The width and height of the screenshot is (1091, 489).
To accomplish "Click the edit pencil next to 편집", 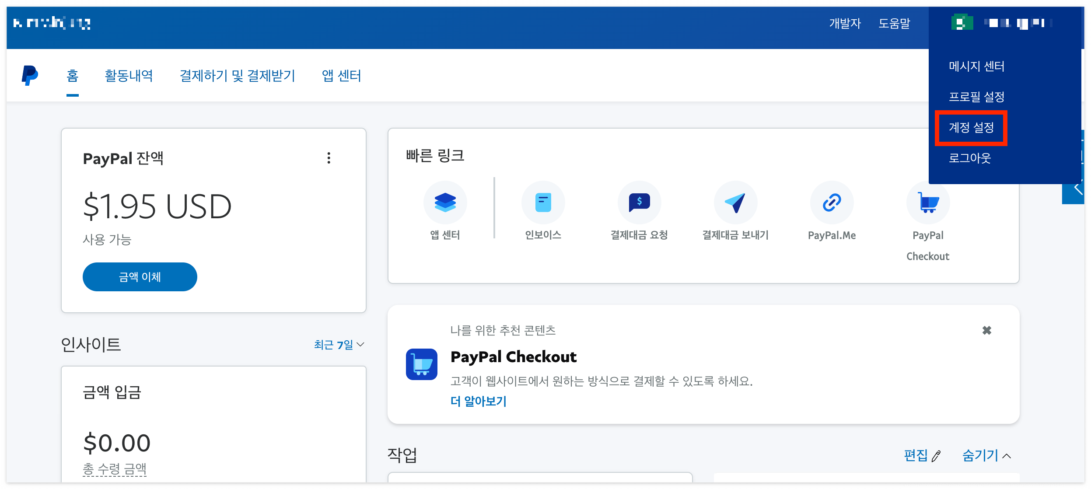I will [936, 456].
